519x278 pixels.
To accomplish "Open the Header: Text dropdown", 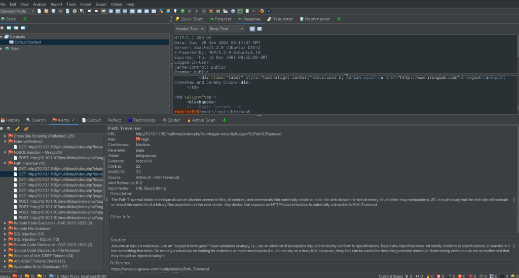I will coord(189,29).
